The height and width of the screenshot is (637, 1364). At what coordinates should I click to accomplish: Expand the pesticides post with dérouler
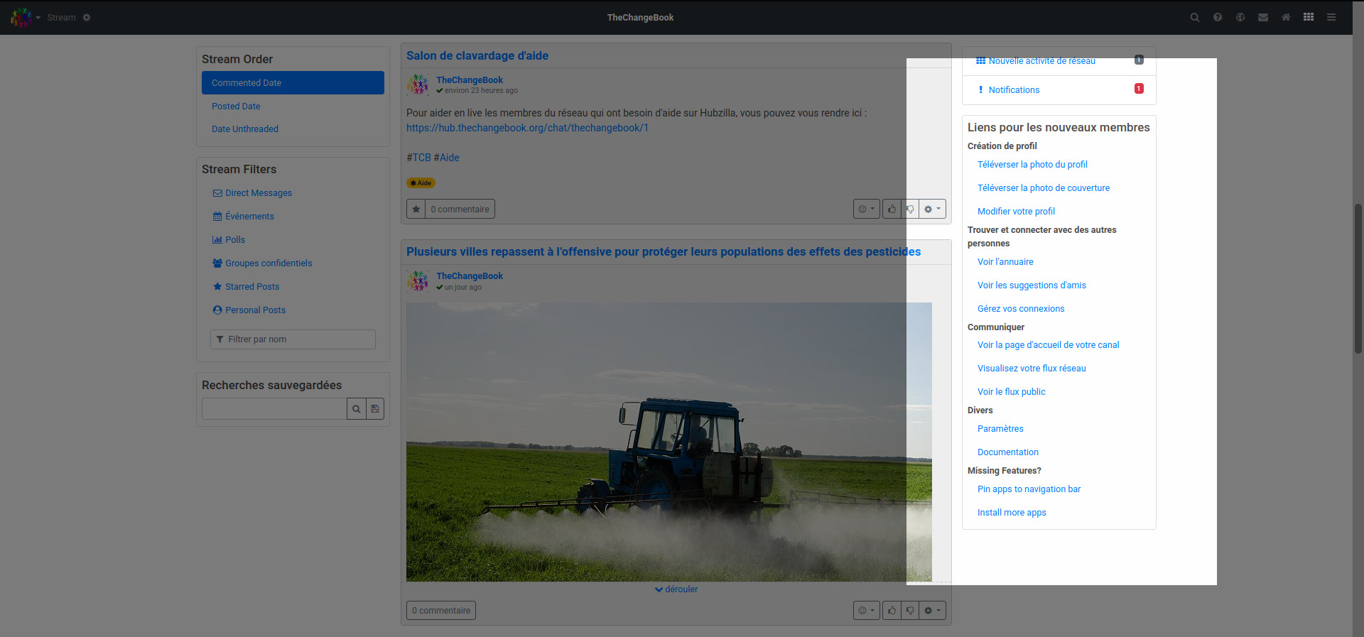[676, 589]
